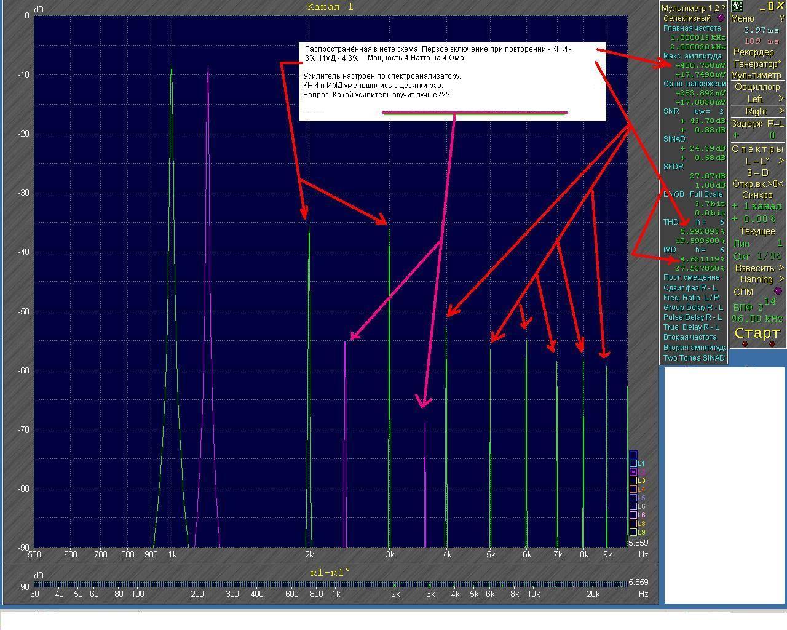Click the k1-k1° overview frequency strip

point(331,584)
